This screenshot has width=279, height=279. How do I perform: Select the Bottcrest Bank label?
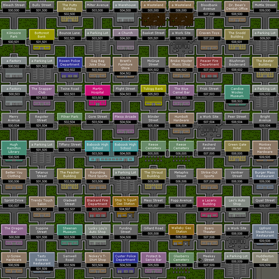tap(42, 35)
